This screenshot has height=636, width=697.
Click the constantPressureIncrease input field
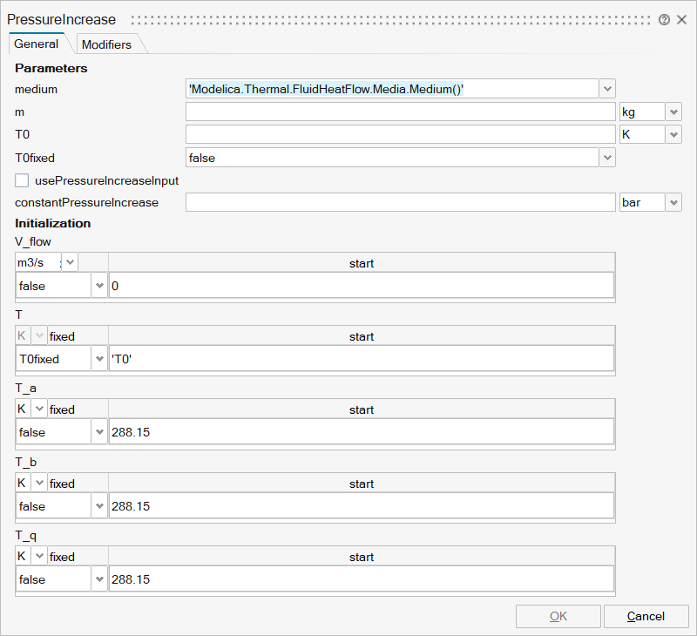(x=400, y=202)
